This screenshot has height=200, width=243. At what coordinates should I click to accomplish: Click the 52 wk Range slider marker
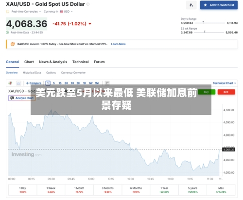point(205,32)
